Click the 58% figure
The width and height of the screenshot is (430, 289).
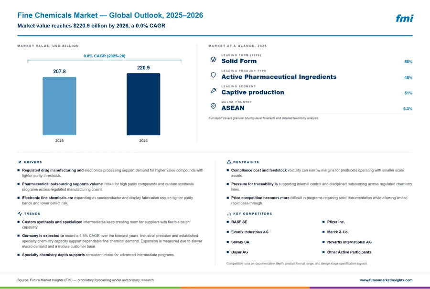pos(408,62)
